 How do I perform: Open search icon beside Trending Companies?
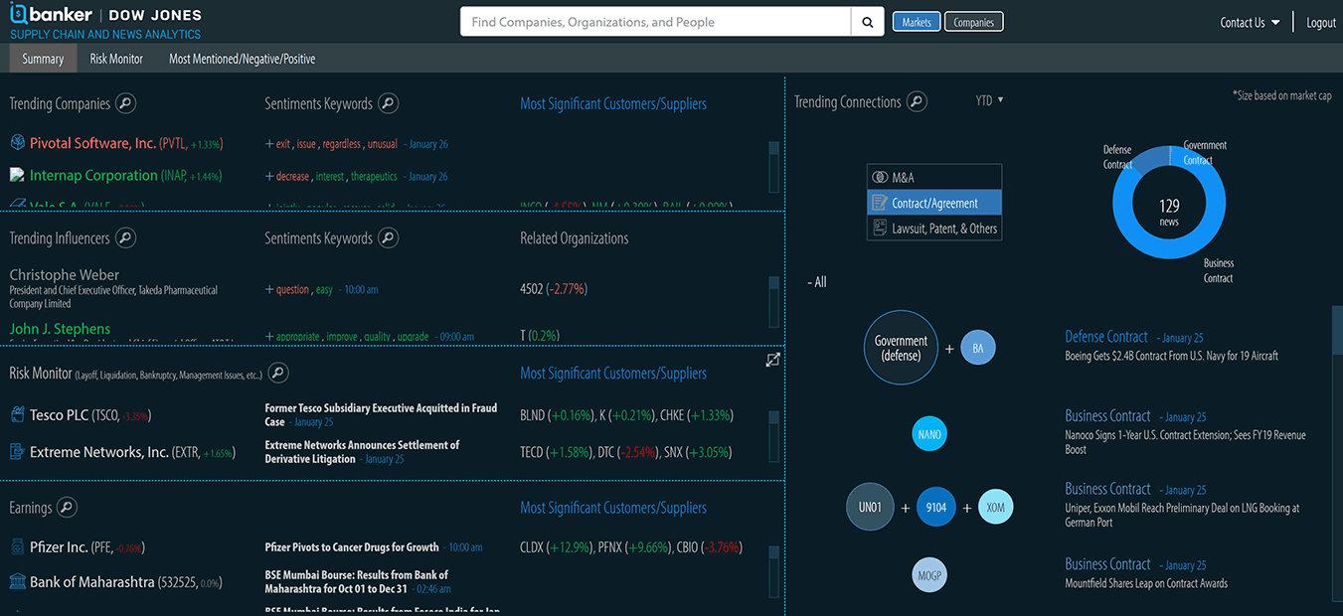pyautogui.click(x=125, y=103)
